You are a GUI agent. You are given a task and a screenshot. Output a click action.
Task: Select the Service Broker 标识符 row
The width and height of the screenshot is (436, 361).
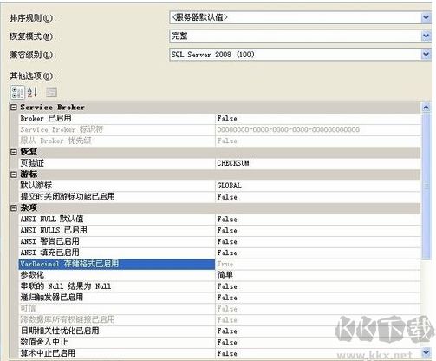coord(220,129)
